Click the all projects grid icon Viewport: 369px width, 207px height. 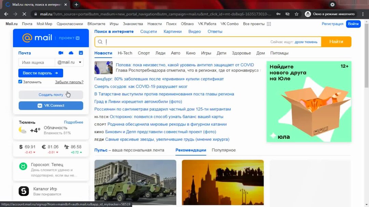(269, 24)
